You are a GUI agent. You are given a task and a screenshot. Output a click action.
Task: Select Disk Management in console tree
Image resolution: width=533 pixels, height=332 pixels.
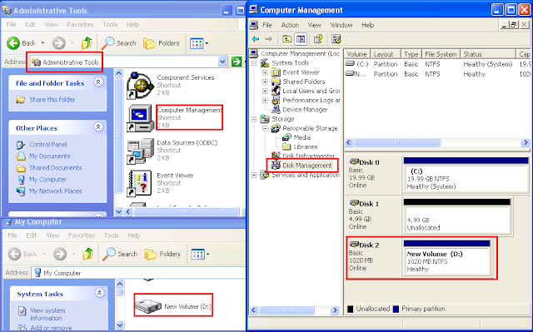[307, 166]
